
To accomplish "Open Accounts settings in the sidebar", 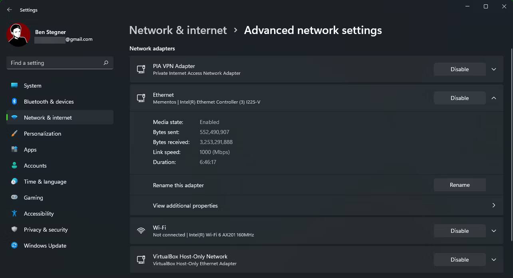I will click(35, 166).
